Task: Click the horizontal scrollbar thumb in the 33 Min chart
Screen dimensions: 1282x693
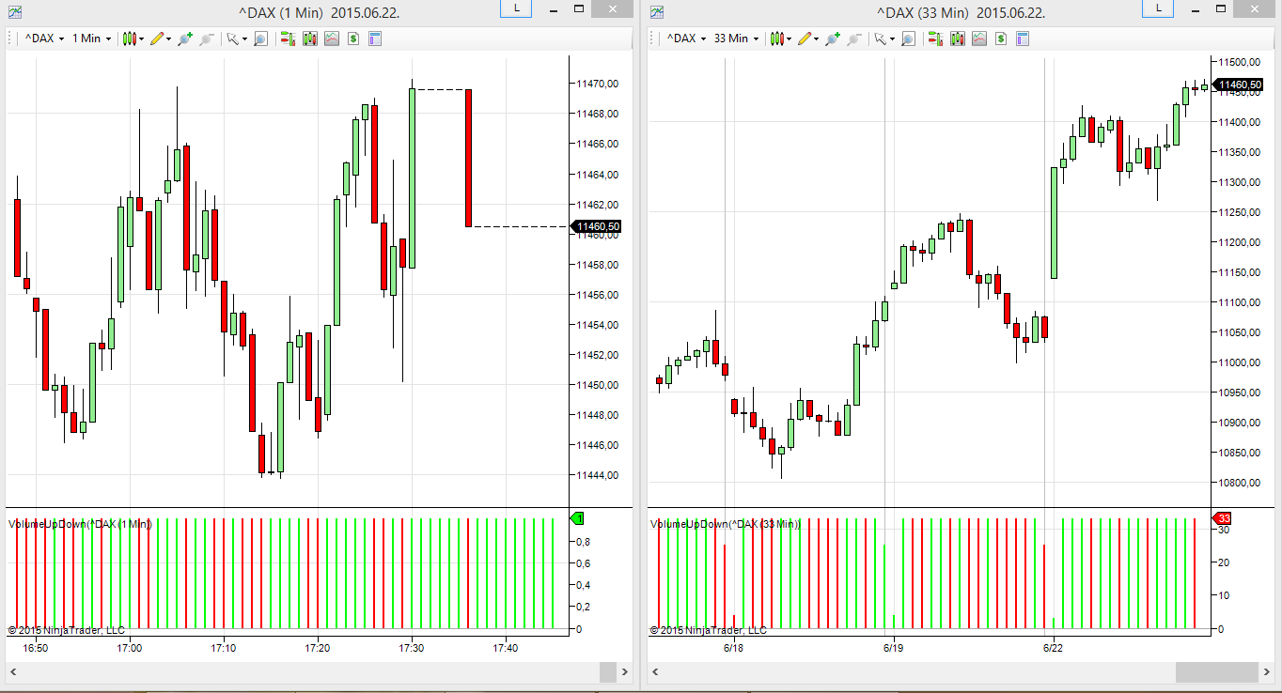Action: pos(1217,672)
